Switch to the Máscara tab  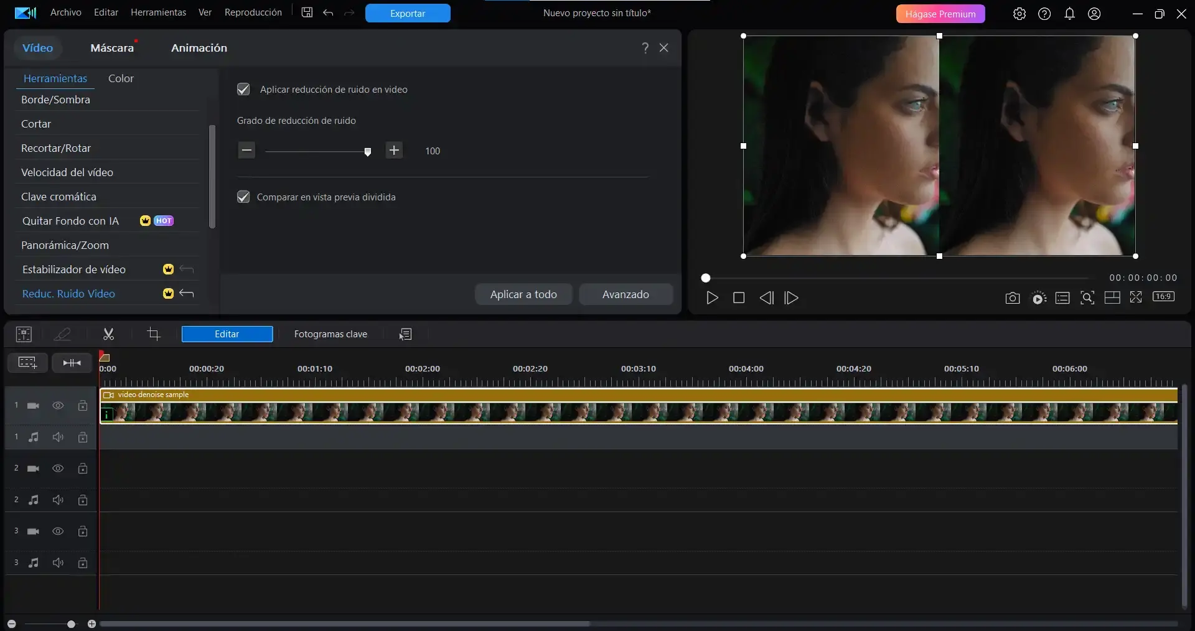coord(113,47)
